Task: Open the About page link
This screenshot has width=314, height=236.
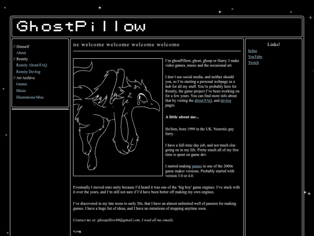Action: tap(21, 53)
